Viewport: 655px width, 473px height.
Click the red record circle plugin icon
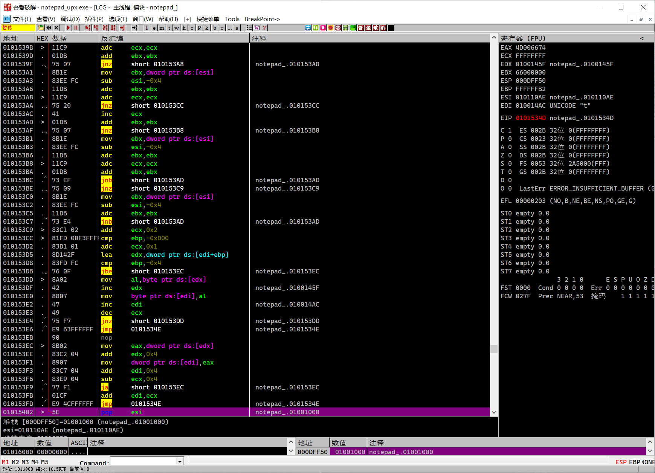point(330,28)
